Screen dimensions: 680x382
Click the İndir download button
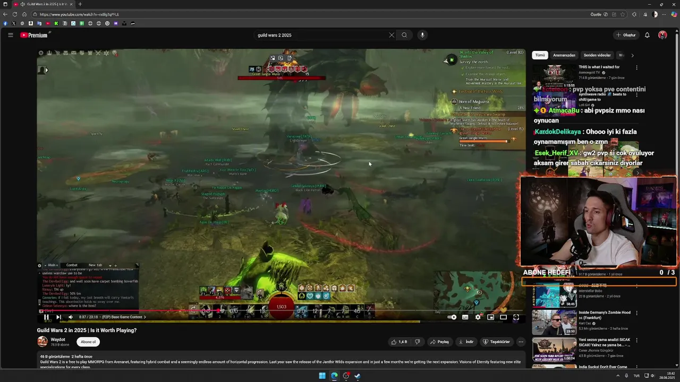pos(466,342)
